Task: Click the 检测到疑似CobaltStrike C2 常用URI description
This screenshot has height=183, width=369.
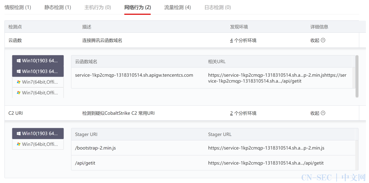Action: pos(118,113)
